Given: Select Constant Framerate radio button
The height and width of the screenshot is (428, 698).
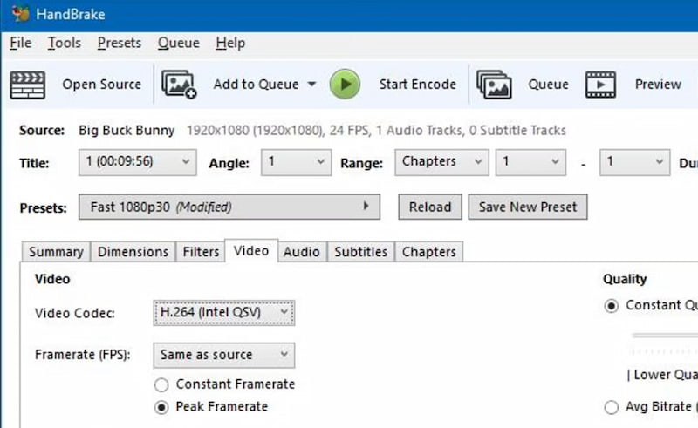Looking at the screenshot, I should click(161, 384).
